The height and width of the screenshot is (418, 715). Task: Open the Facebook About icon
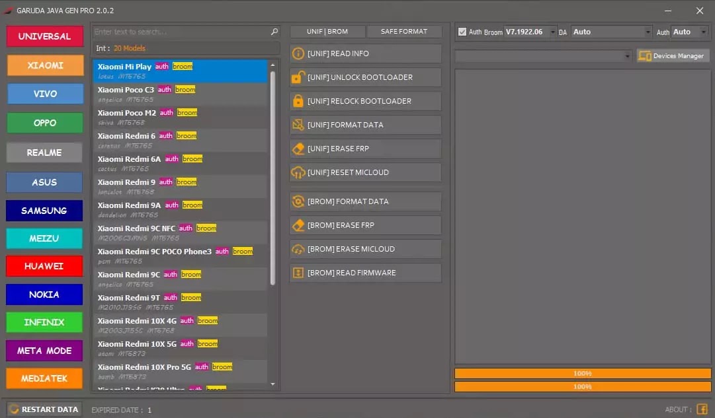tap(702, 409)
